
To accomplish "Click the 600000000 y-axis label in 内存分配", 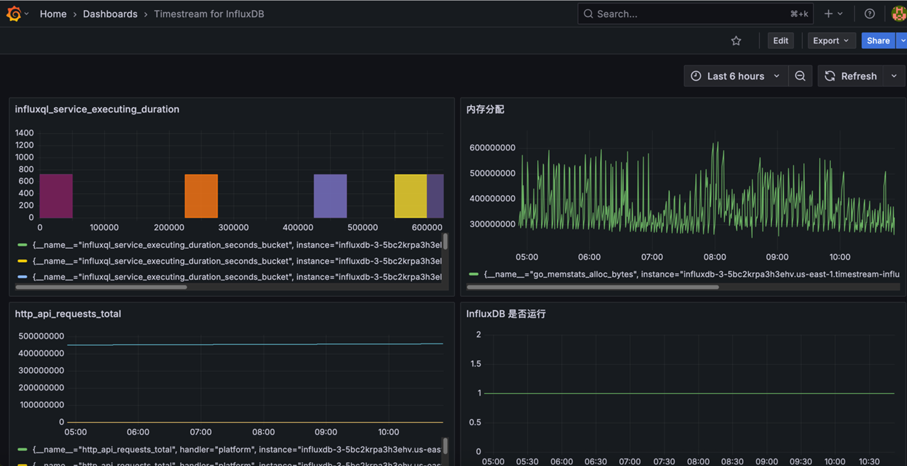I will [492, 148].
